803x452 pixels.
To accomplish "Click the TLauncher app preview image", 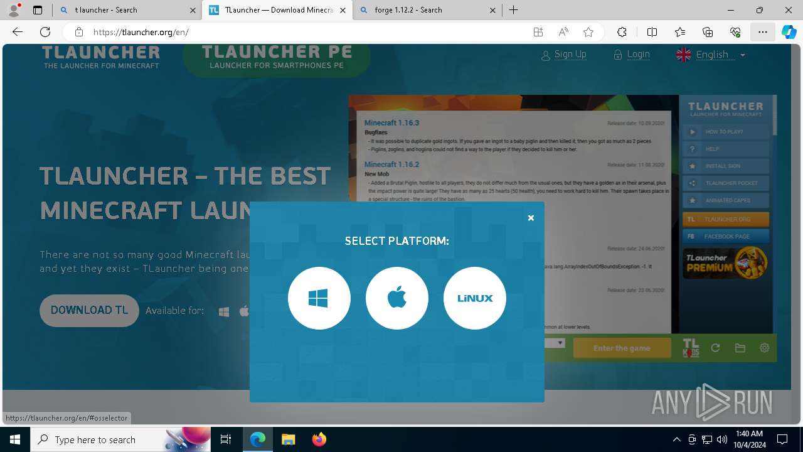I will click(x=563, y=229).
